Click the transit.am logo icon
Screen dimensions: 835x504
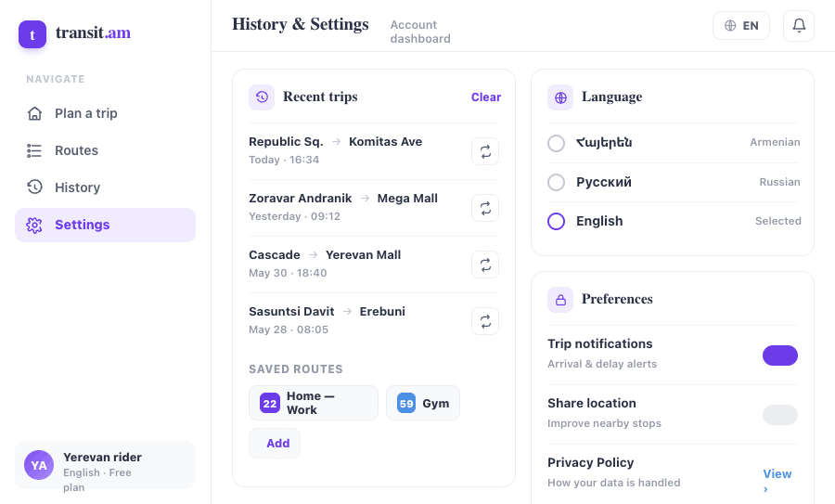tap(32, 34)
